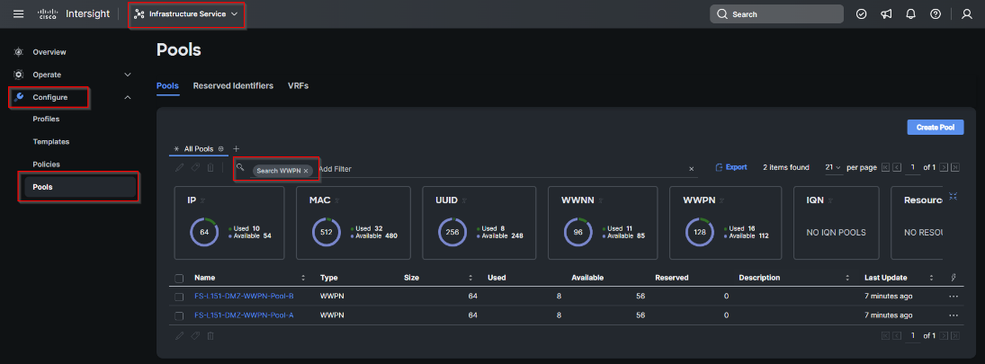Open the notifications bell
Viewport: 985px width, 364px height.
click(910, 14)
